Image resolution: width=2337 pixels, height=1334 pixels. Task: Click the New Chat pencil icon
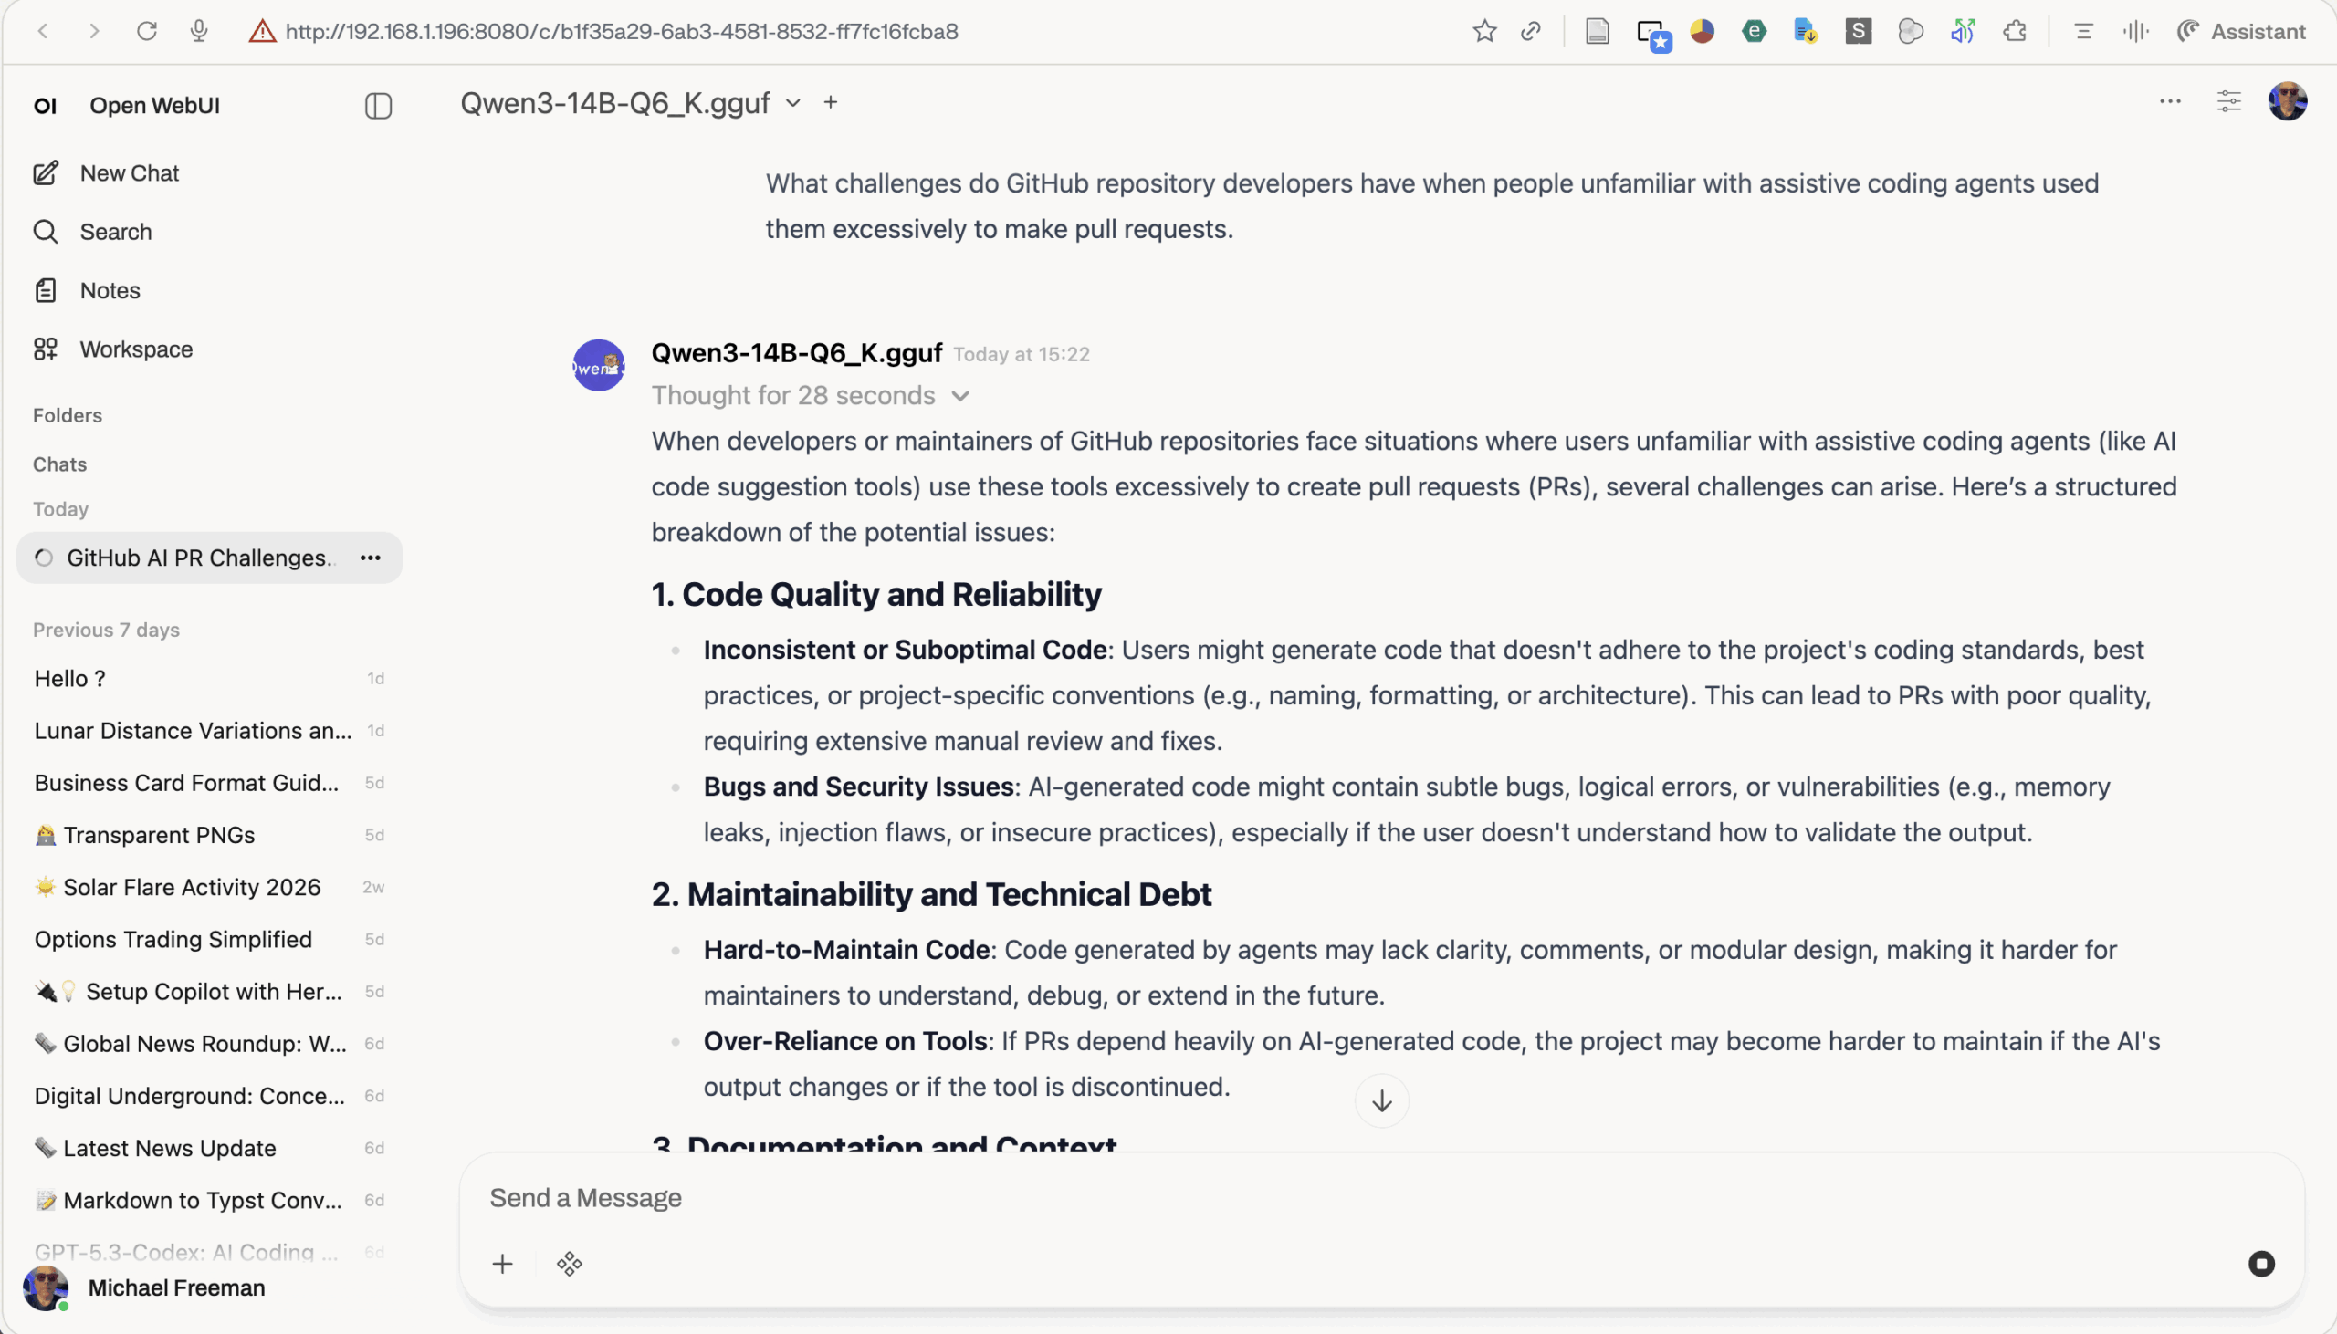(46, 173)
